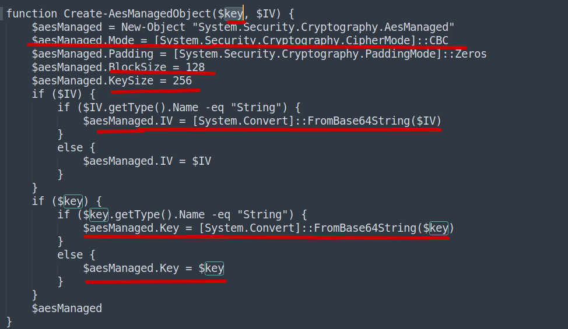Image resolution: width=568 pixels, height=329 pixels.
Task: Click the else keyword in the IV block
Action: pyautogui.click(x=70, y=148)
